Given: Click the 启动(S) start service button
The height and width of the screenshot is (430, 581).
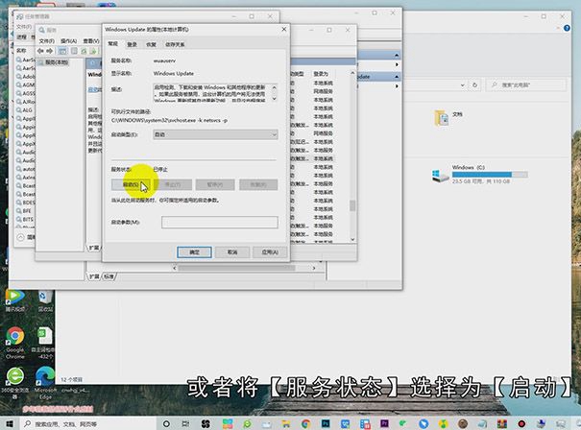Looking at the screenshot, I should click(131, 184).
